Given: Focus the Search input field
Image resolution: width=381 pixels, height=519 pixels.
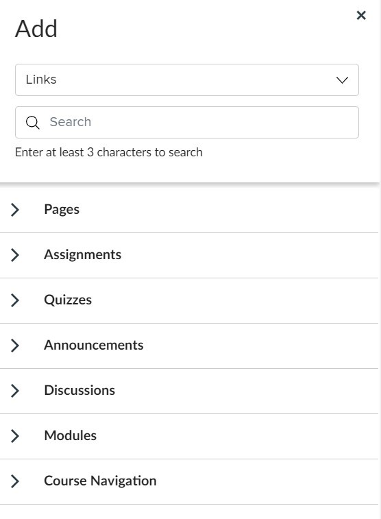Looking at the screenshot, I should coord(187,122).
